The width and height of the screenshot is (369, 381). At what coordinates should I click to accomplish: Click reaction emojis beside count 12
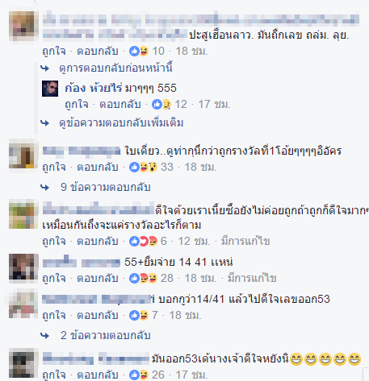tap(161, 105)
